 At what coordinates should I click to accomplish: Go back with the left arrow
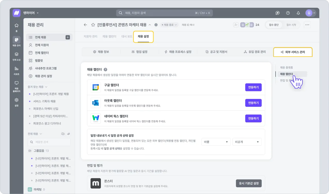coord(85,25)
